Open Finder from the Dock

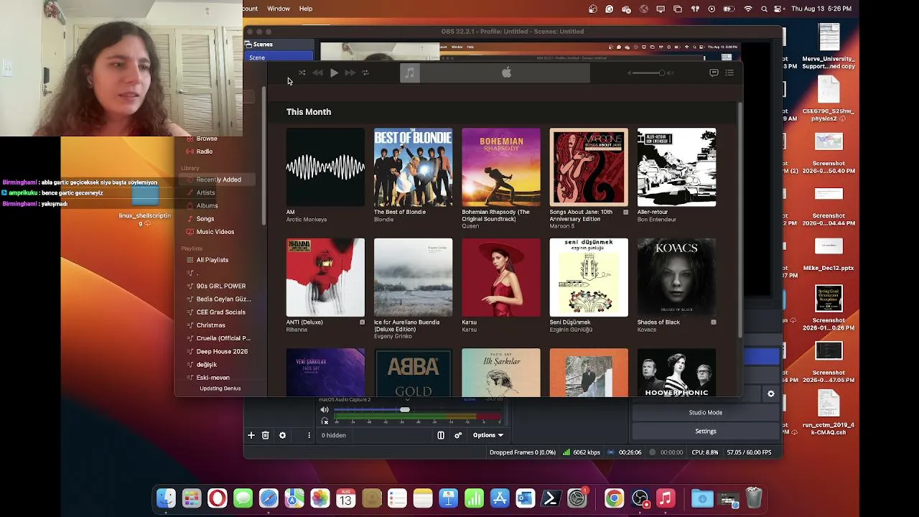(x=166, y=498)
